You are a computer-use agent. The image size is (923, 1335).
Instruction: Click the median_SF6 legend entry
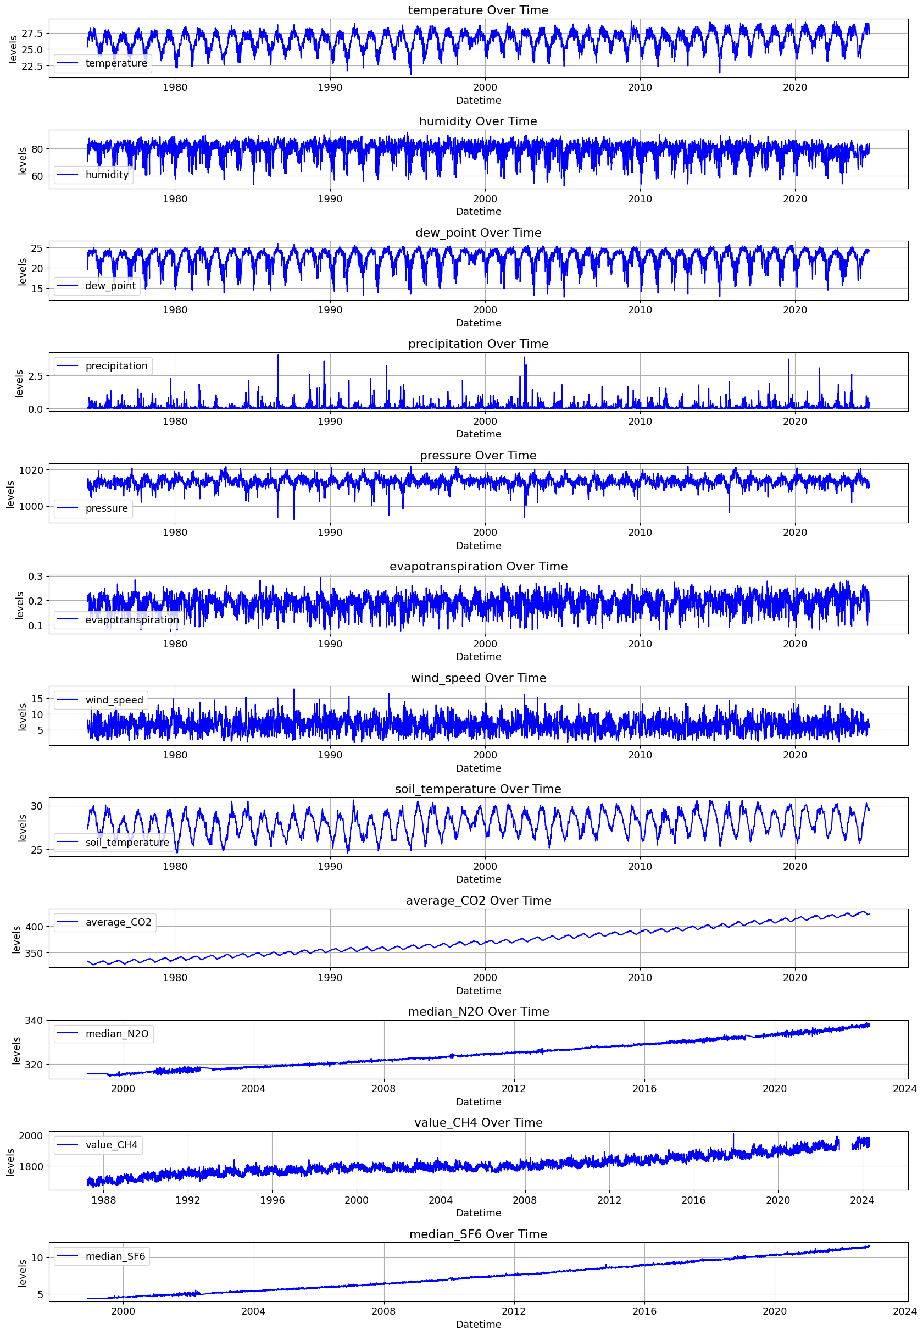point(102,1257)
